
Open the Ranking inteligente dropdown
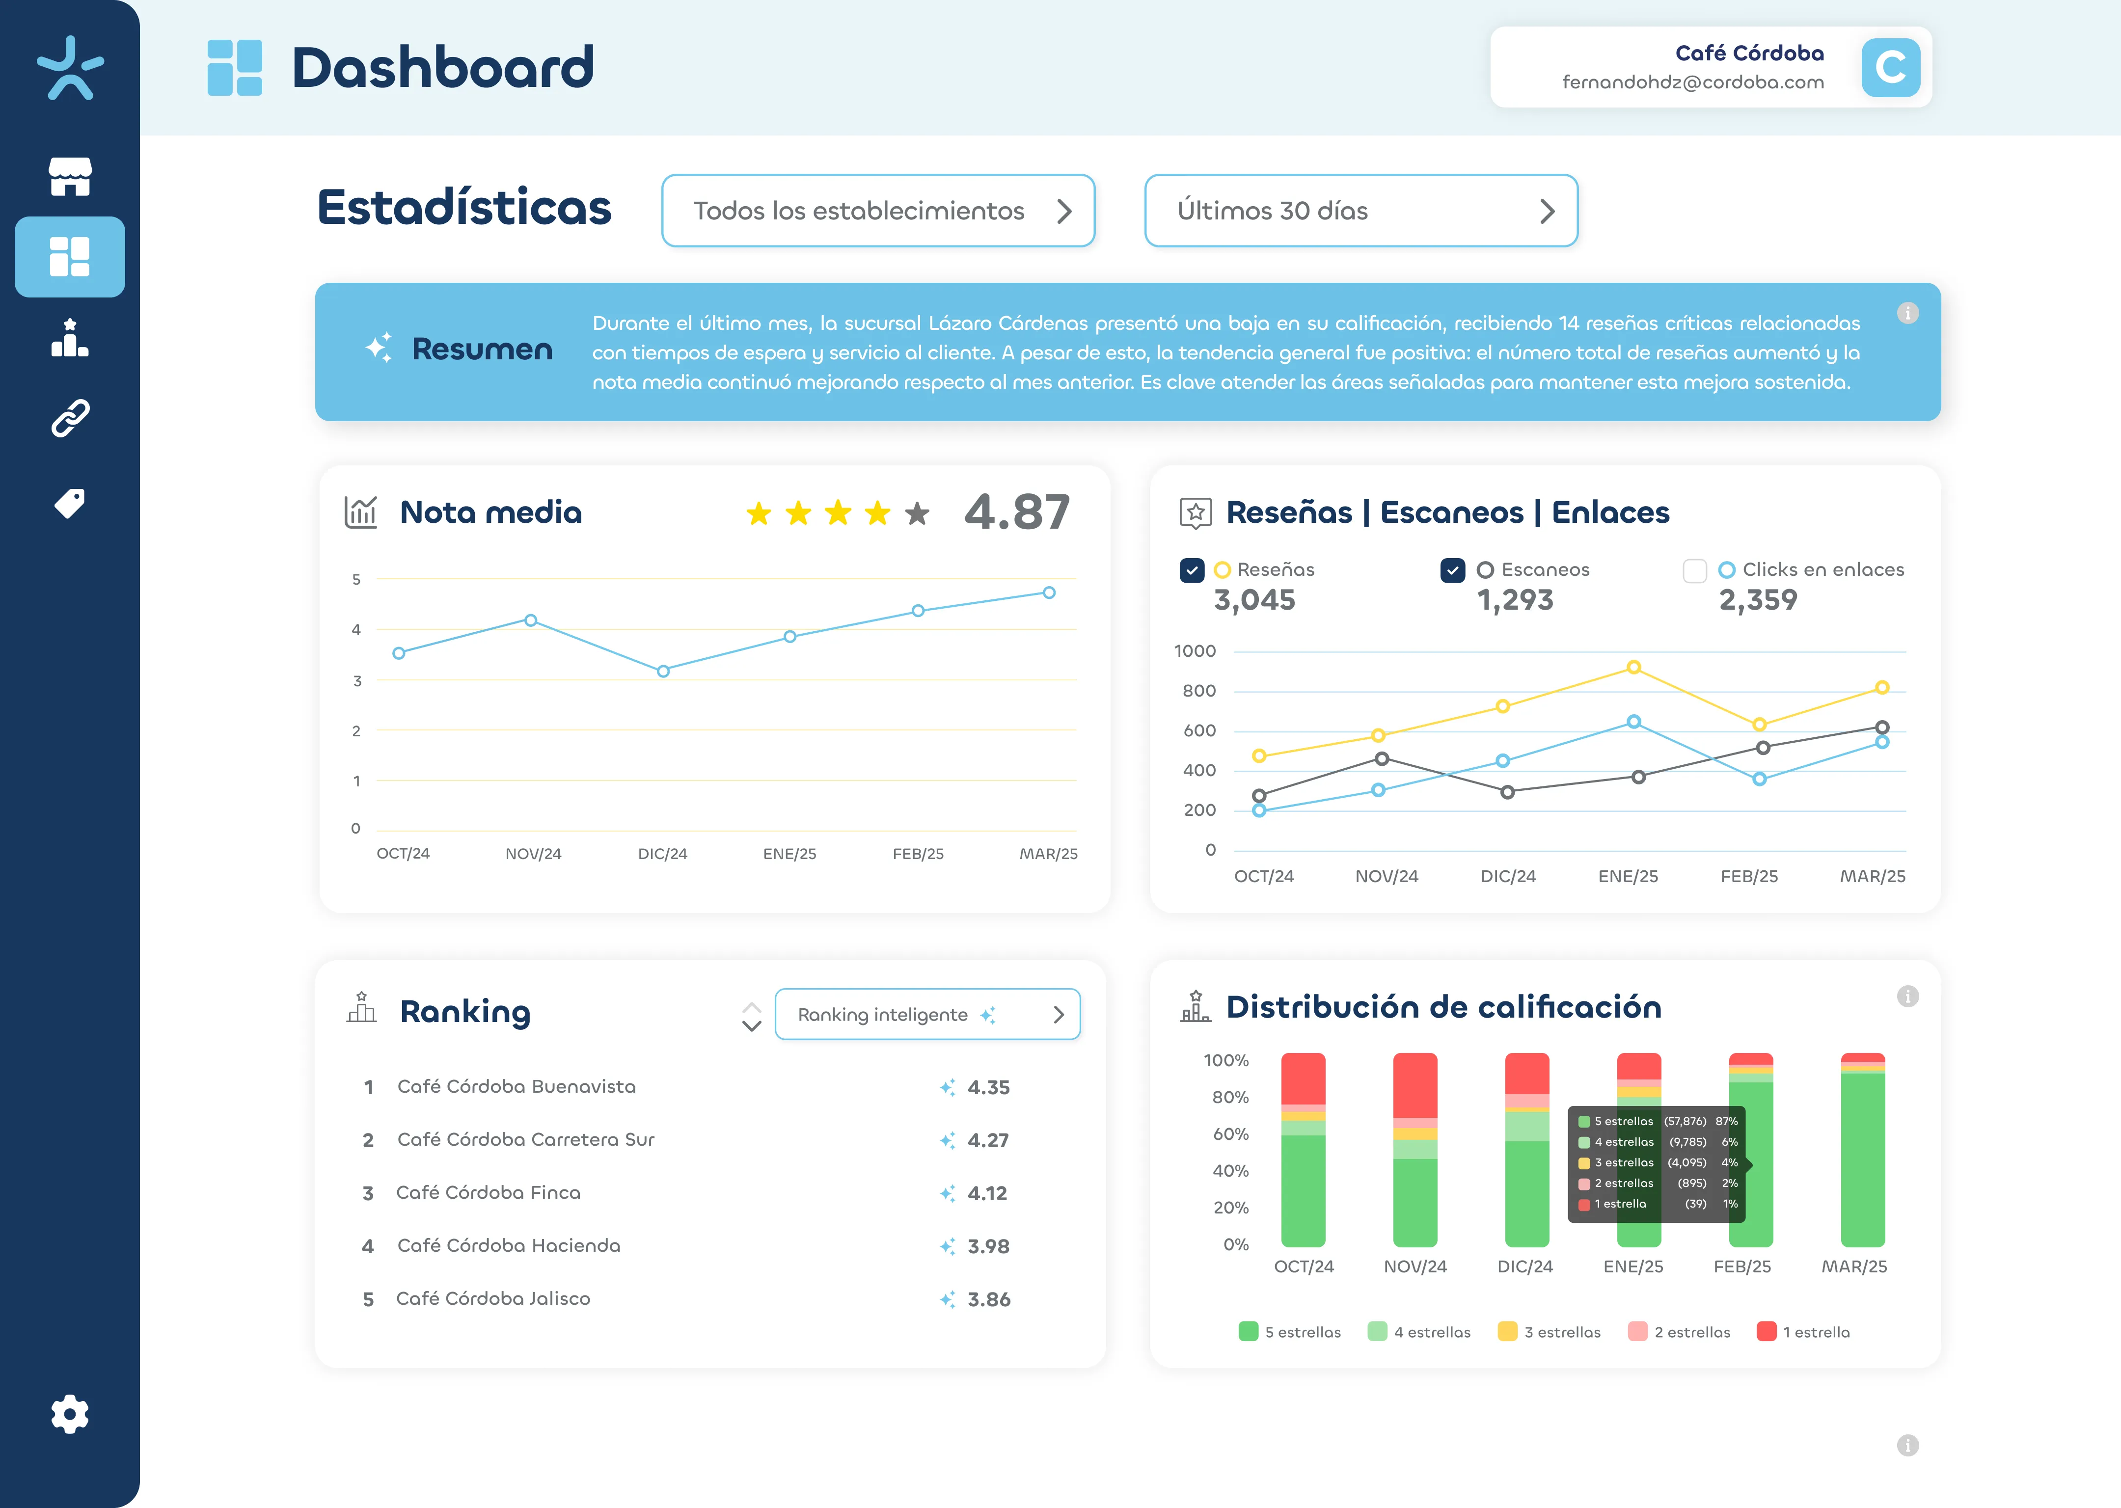[x=927, y=1014]
